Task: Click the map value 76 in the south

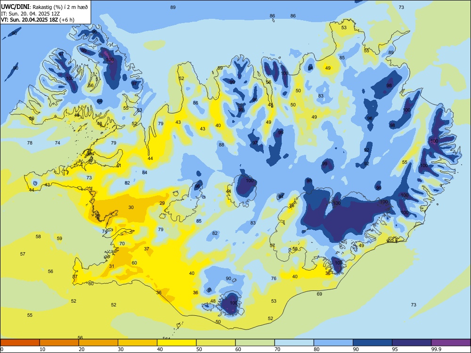Action: coord(274,278)
